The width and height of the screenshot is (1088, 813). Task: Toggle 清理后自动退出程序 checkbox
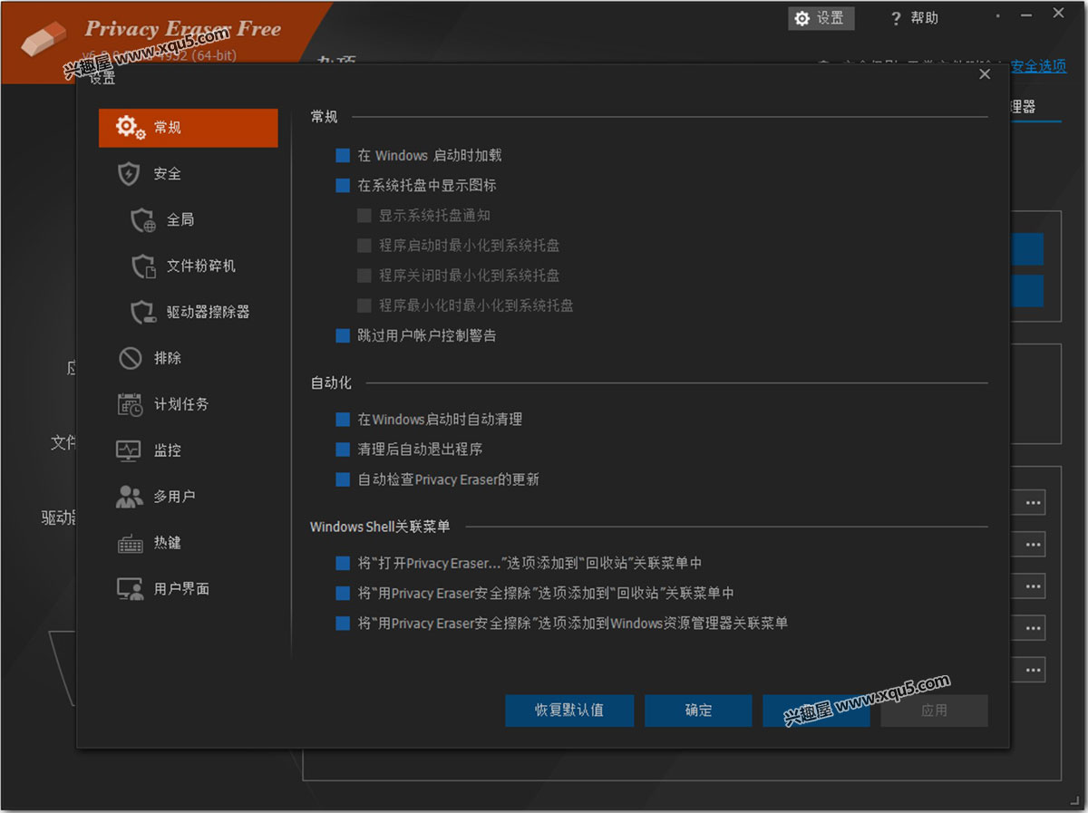click(343, 450)
